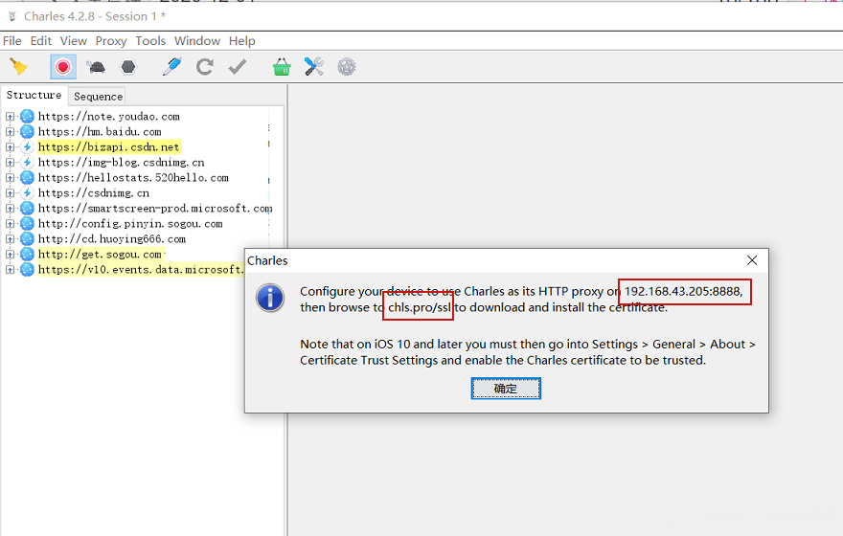This screenshot has width=843, height=536.
Task: Click globe icon beside smartscreen-prod.microsoft.com
Action: (27, 208)
